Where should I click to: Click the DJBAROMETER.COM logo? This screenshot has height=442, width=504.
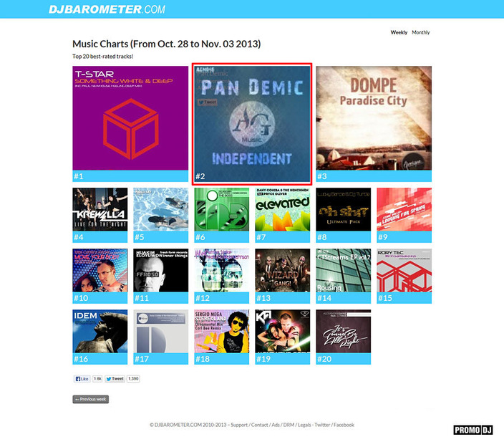pyautogui.click(x=107, y=9)
